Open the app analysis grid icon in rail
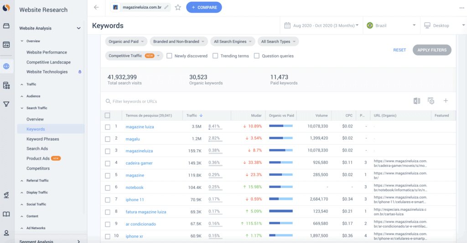The image size is (467, 243). (6, 86)
